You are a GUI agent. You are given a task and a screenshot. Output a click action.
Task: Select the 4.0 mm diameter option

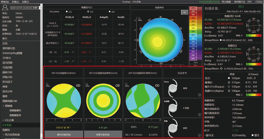tap(110, 12)
